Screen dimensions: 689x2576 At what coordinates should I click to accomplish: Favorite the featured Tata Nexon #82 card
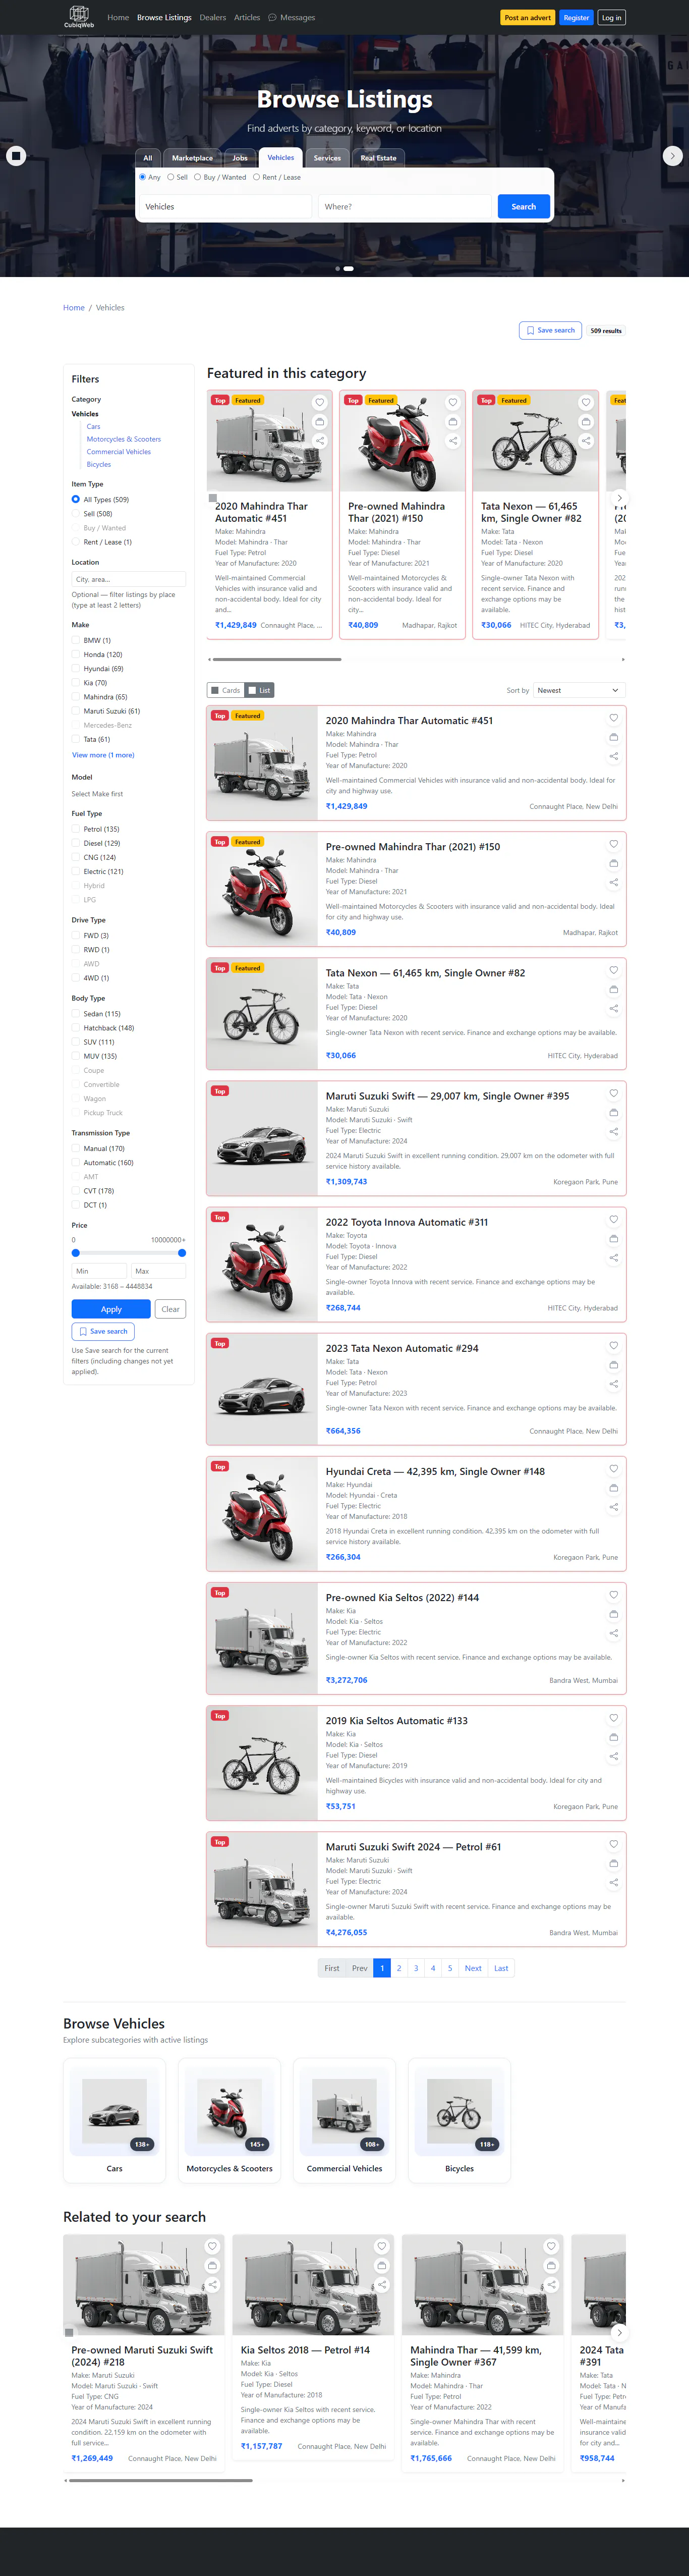coord(586,403)
